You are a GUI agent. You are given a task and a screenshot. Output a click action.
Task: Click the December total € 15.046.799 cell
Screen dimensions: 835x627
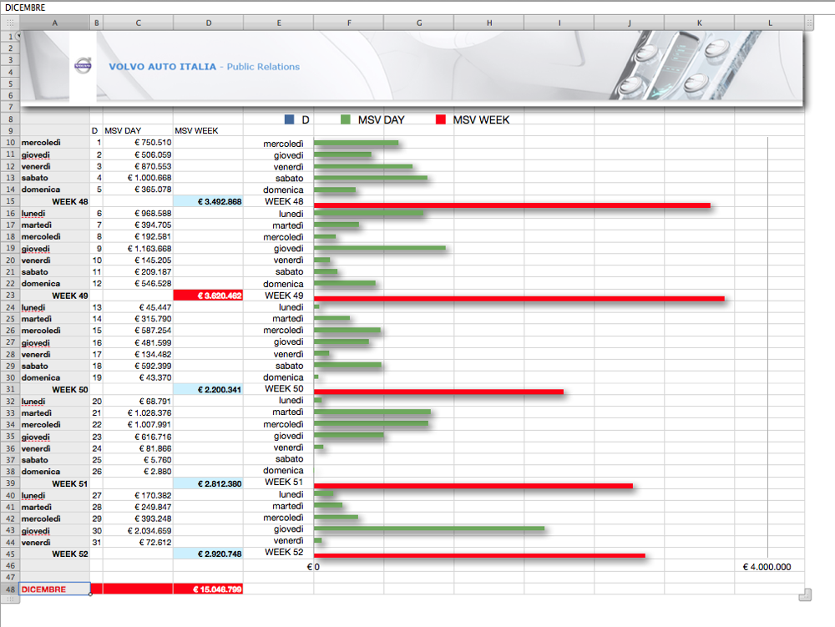(208, 589)
